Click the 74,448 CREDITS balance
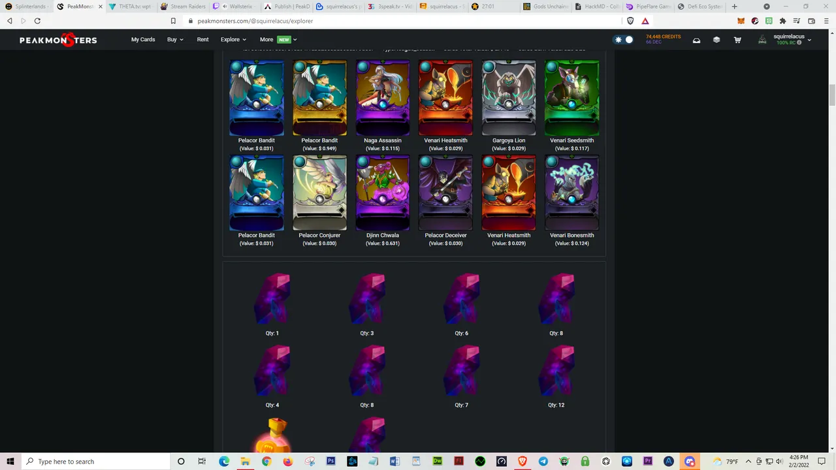The width and height of the screenshot is (836, 470). tap(663, 37)
